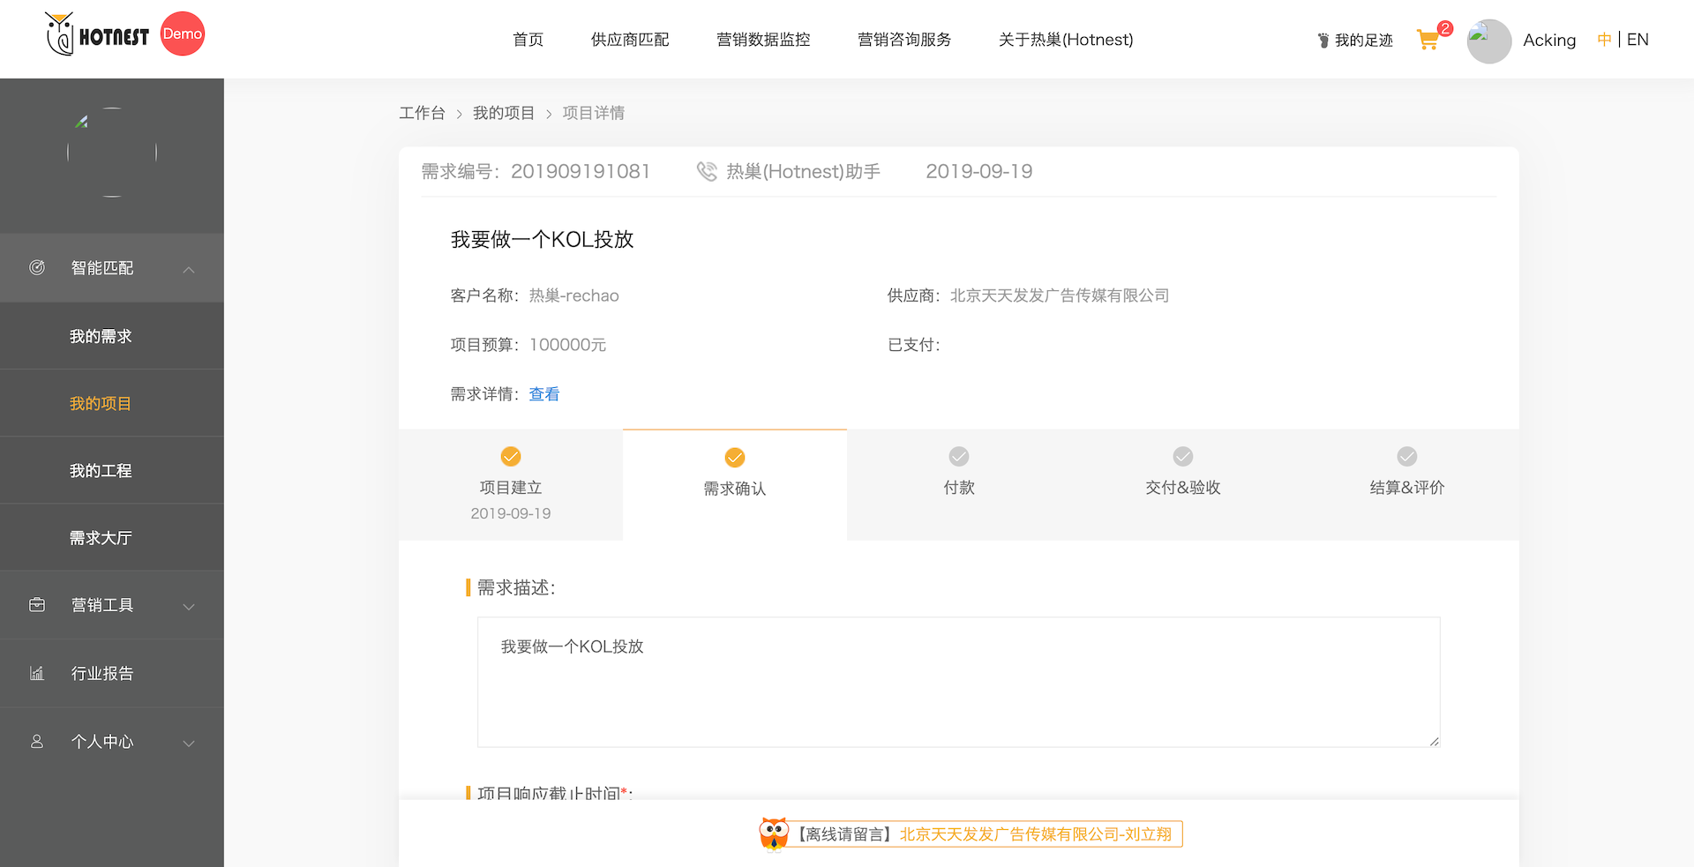
Task: Click the 个人中心 person icon
Action: tap(37, 742)
